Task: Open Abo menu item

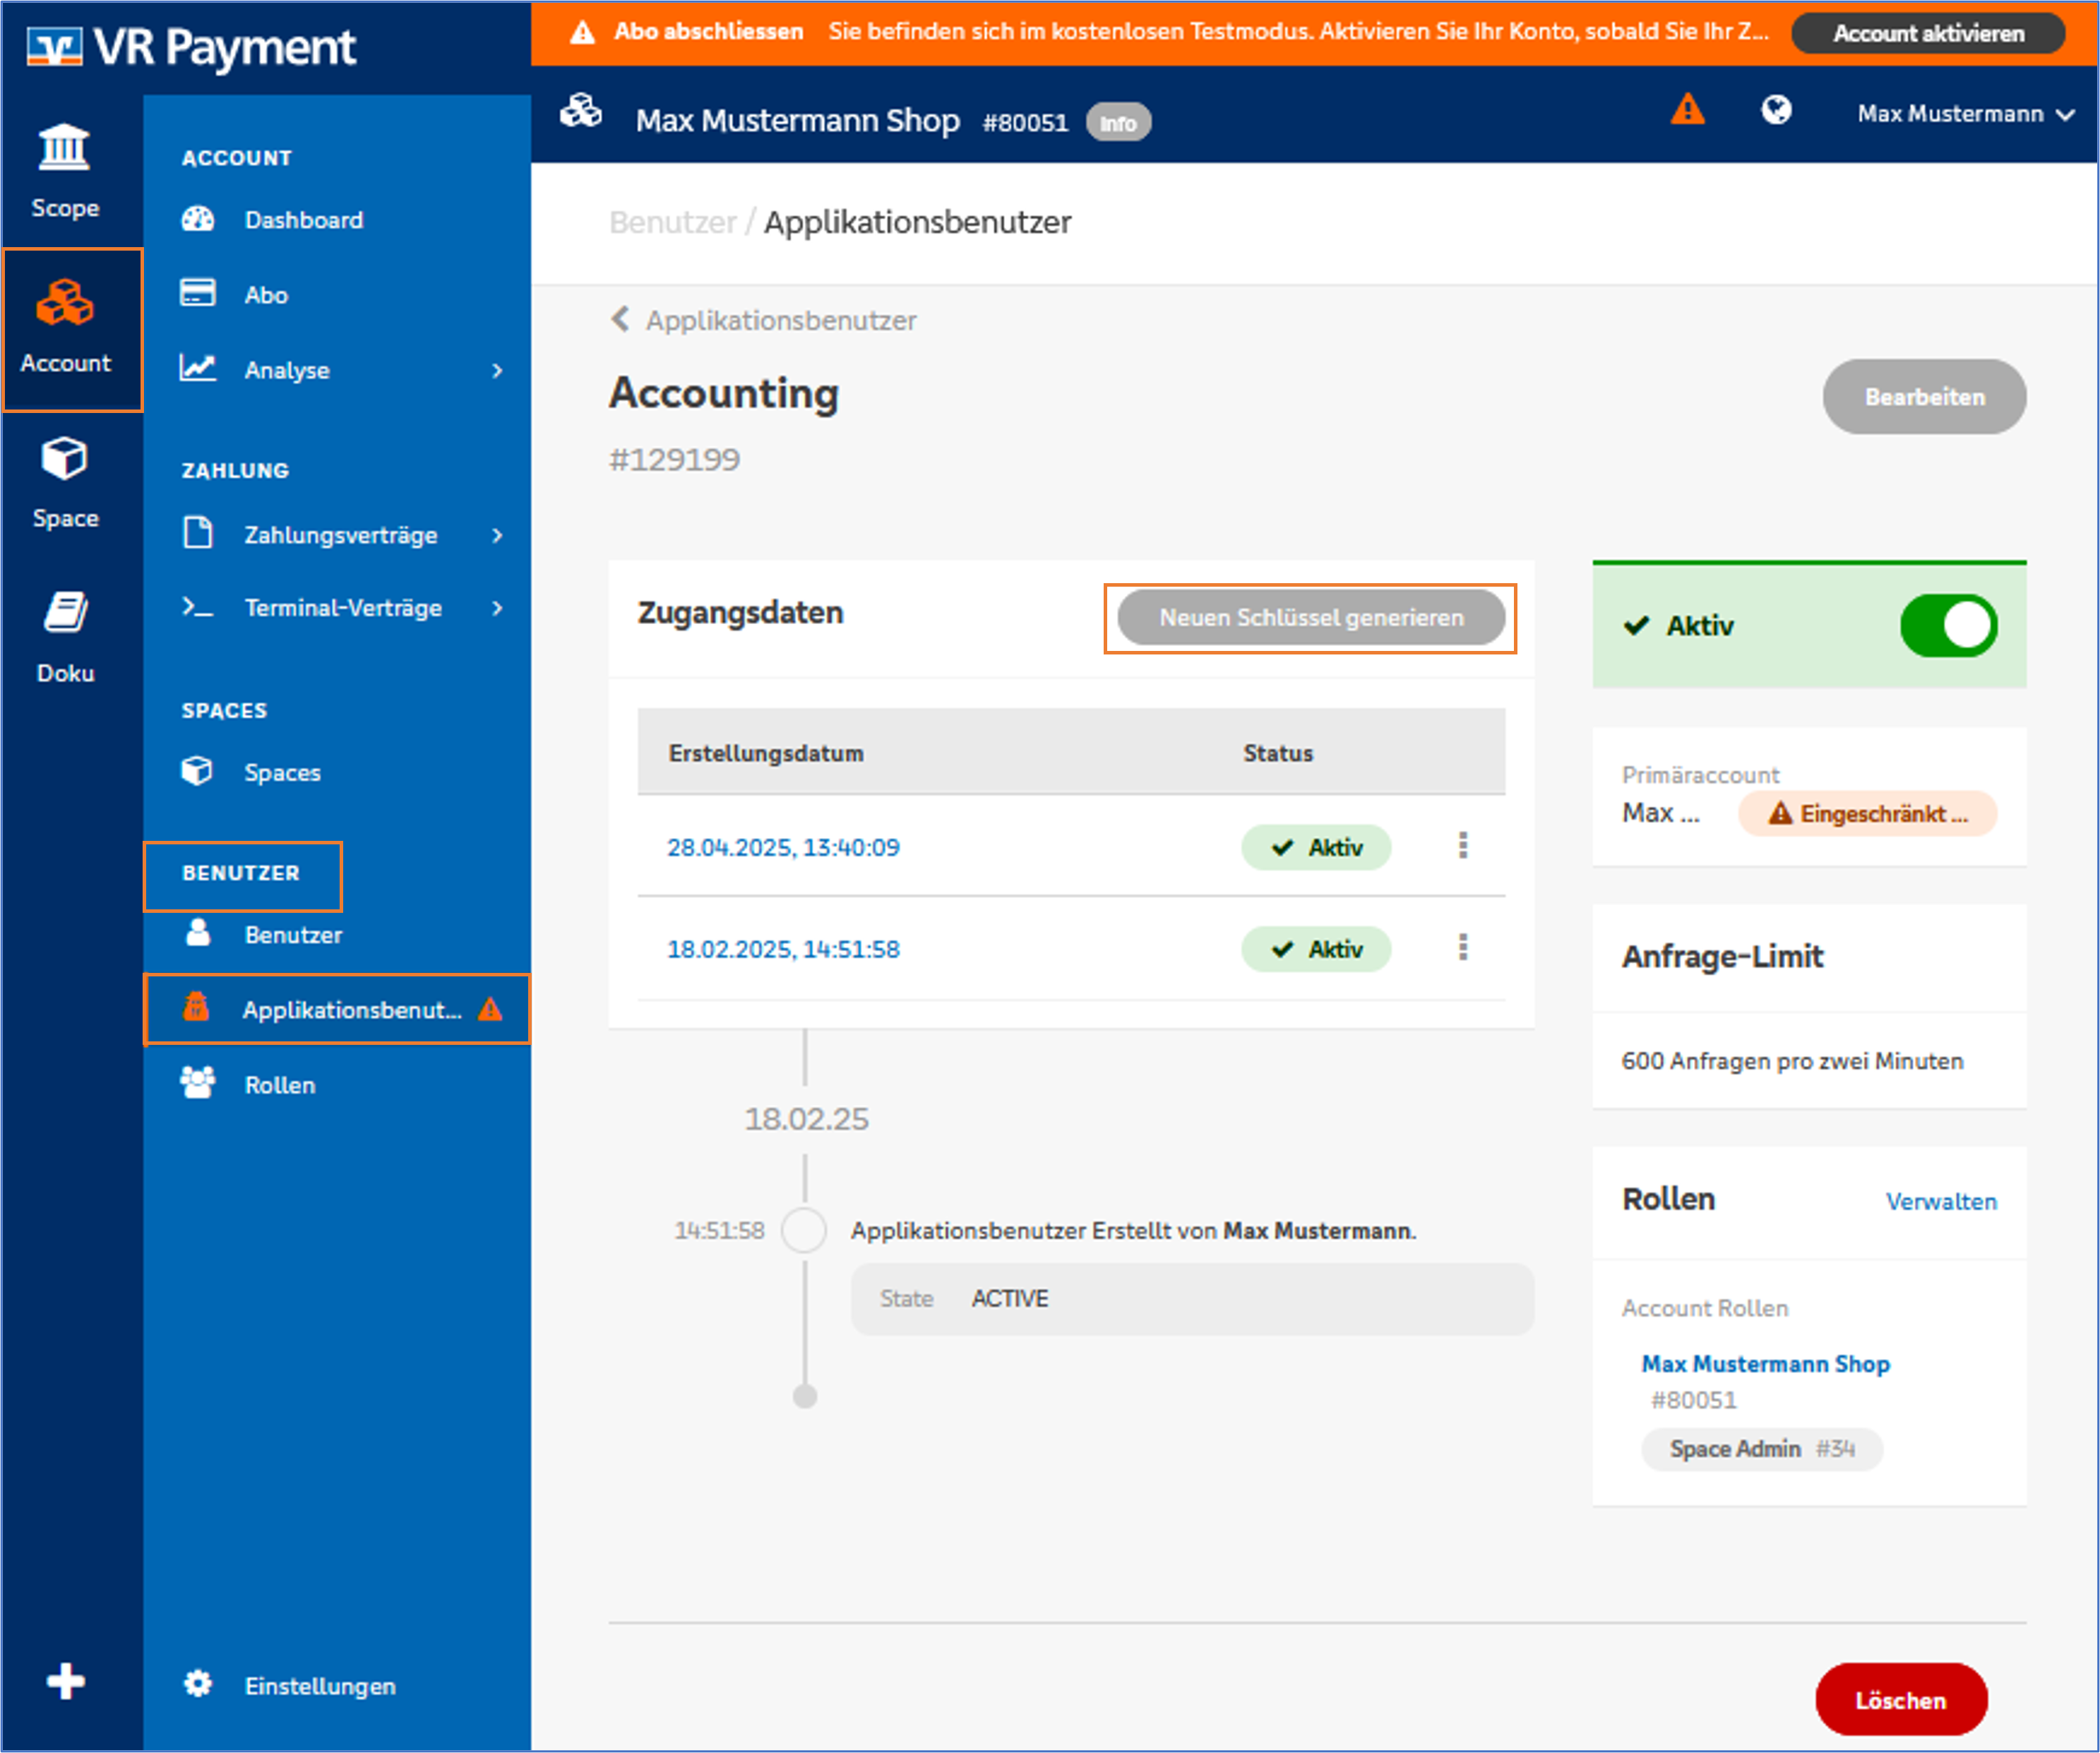Action: click(266, 295)
